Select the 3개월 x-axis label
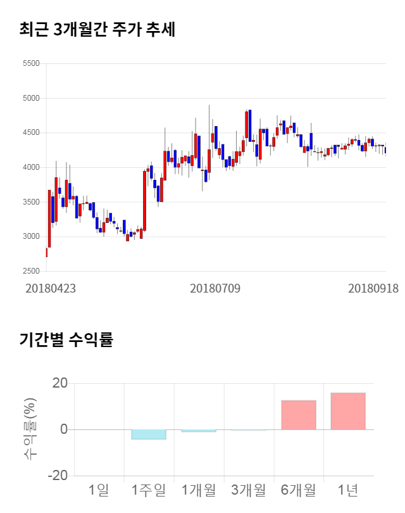 (x=249, y=490)
